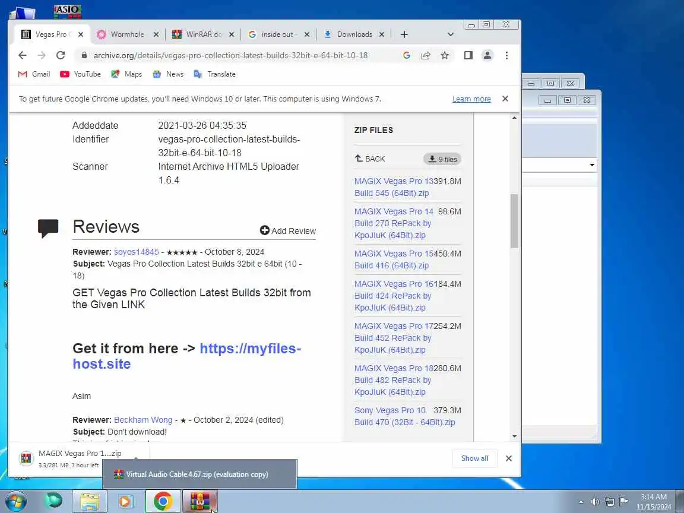Open reviewer Beckham Wong profile
Viewport: 684px width, 513px height.
[x=143, y=420]
